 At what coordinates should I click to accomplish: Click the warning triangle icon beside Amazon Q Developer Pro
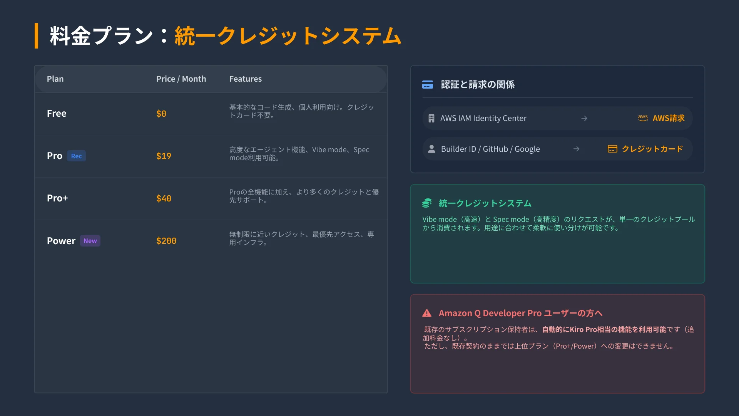click(427, 313)
